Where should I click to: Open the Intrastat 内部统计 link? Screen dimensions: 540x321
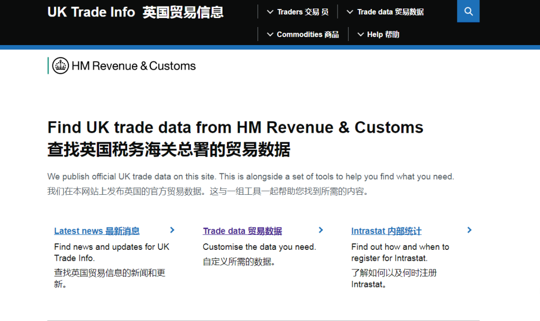(386, 231)
